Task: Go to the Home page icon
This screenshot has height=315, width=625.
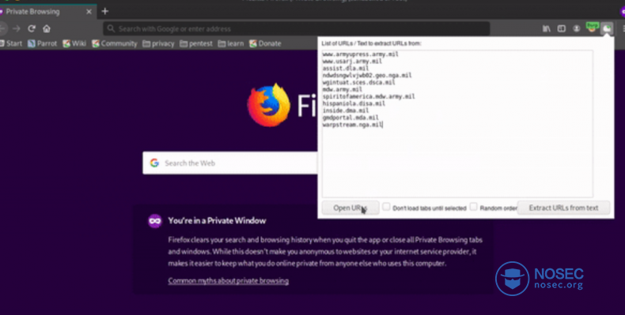Action: tap(47, 28)
